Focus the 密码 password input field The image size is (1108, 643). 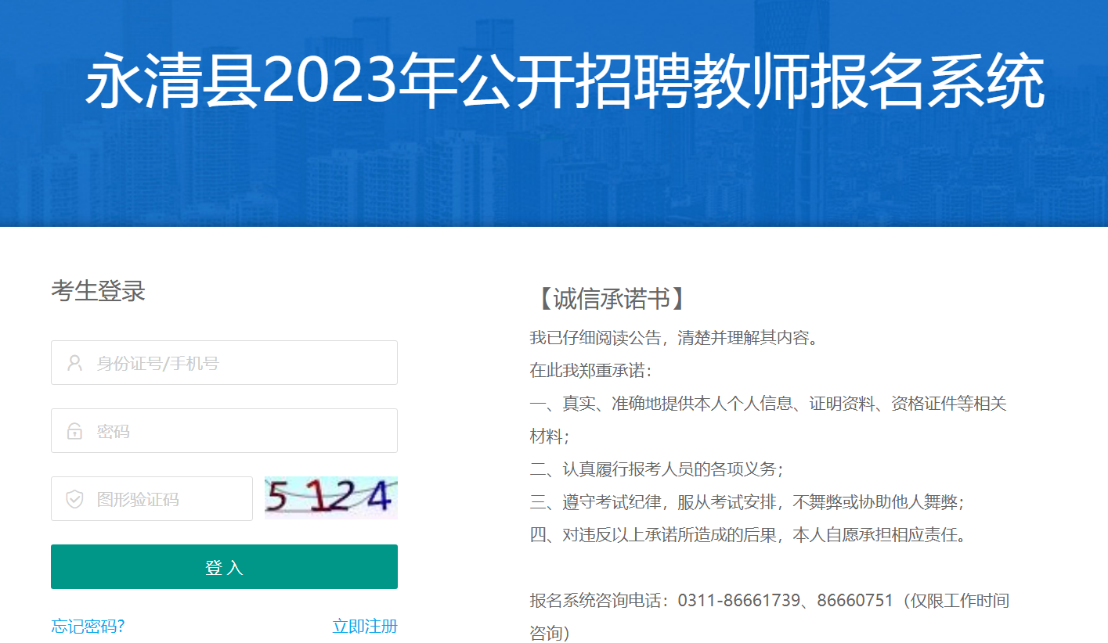pyautogui.click(x=224, y=431)
